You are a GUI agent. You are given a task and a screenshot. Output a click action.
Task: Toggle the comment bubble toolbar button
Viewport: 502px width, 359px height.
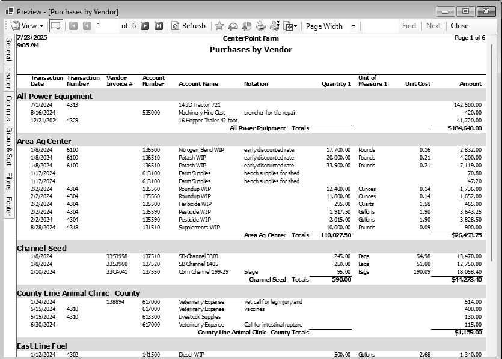point(55,26)
